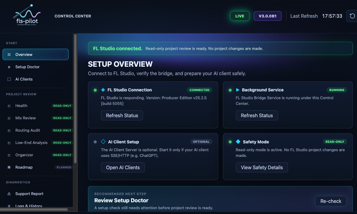Open Routing Audit
The image size is (357, 214).
[38, 130]
